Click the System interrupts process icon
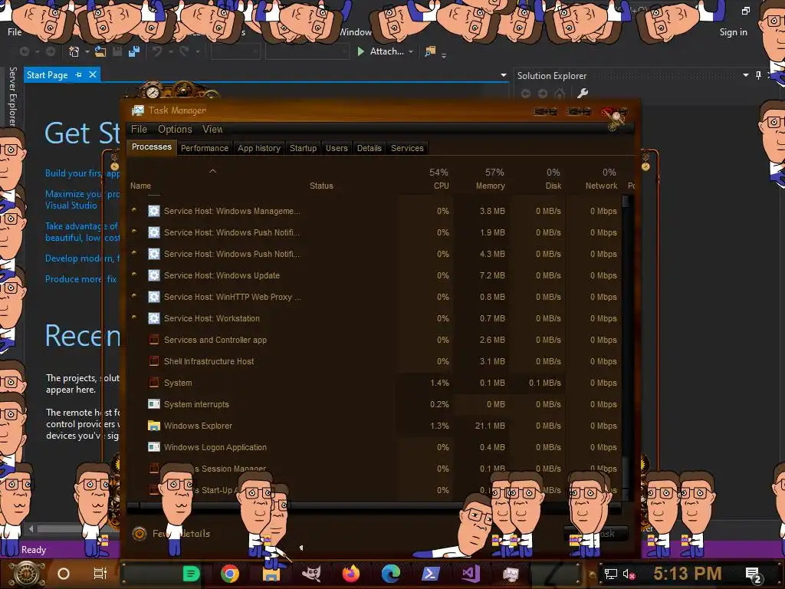The image size is (785, 589). pyautogui.click(x=154, y=404)
